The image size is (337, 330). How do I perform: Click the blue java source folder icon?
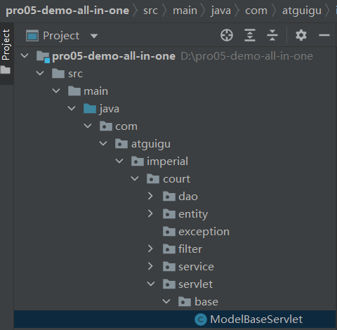pos(90,109)
